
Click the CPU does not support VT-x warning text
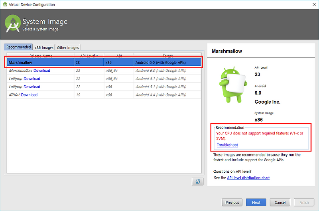coord(260,136)
